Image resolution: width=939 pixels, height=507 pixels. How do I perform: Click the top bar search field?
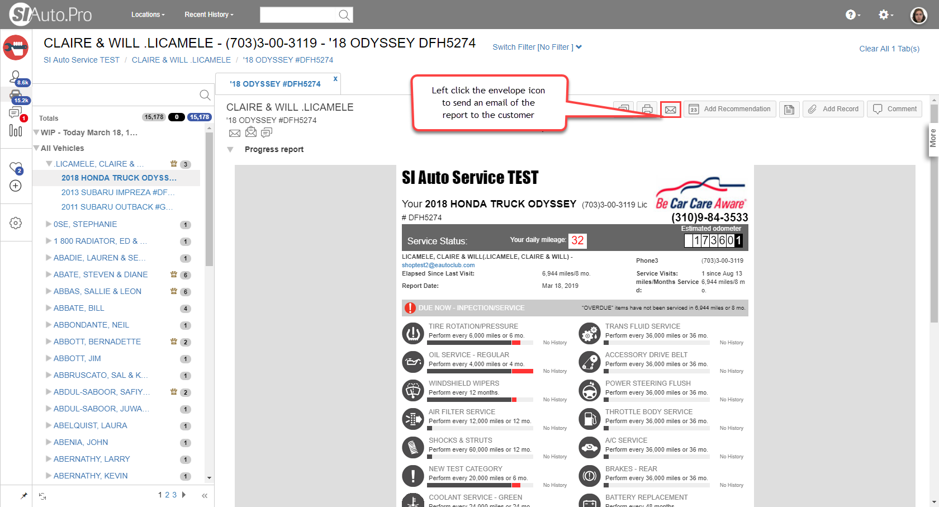tap(299, 15)
